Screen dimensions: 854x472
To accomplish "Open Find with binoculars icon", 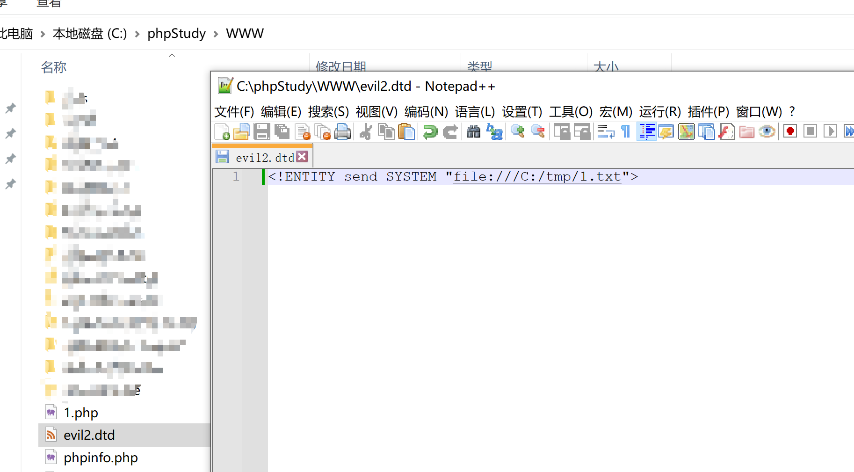I will click(473, 132).
